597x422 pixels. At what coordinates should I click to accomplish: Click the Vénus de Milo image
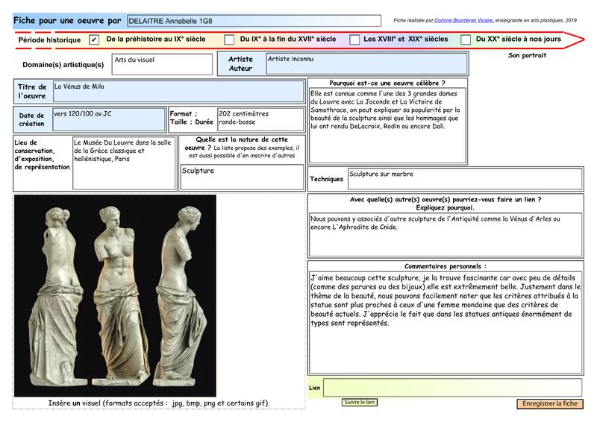[x=115, y=296]
